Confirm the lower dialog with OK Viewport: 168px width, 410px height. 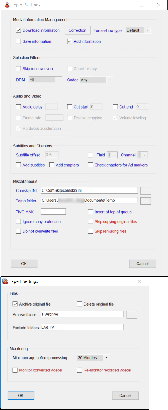coord(21,395)
